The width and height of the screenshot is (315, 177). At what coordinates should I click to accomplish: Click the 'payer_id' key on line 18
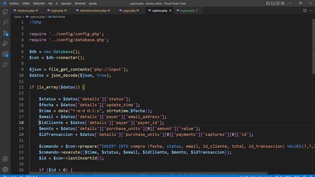point(149,122)
